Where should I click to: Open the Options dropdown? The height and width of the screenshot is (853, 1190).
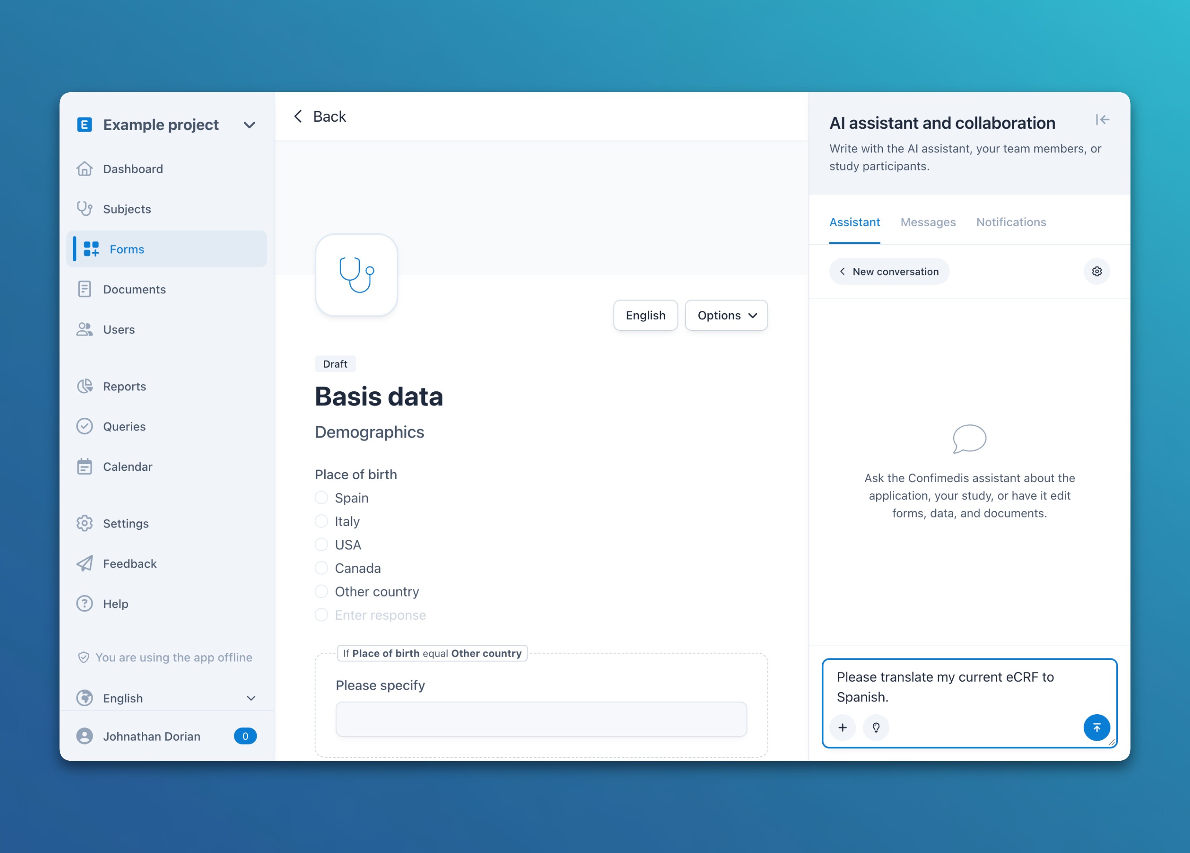(726, 315)
